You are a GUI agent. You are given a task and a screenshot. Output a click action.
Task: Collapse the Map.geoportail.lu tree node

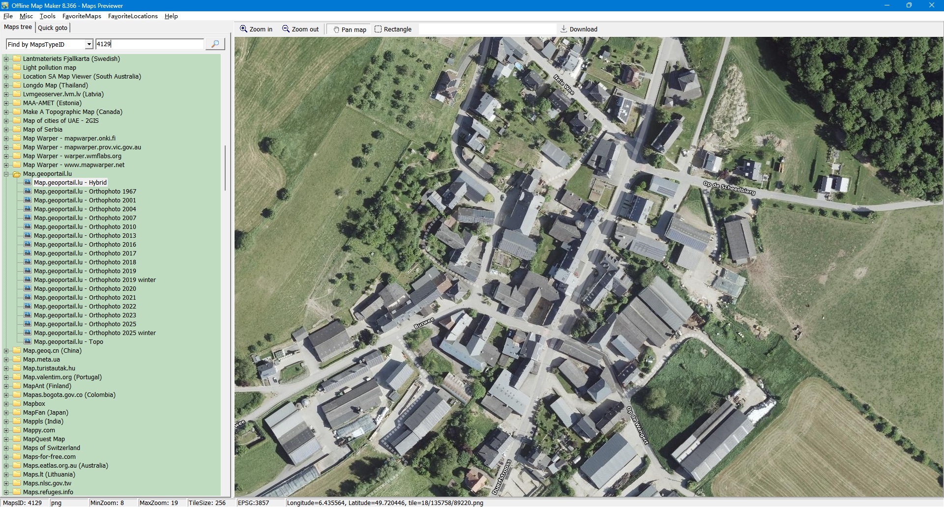(6, 174)
